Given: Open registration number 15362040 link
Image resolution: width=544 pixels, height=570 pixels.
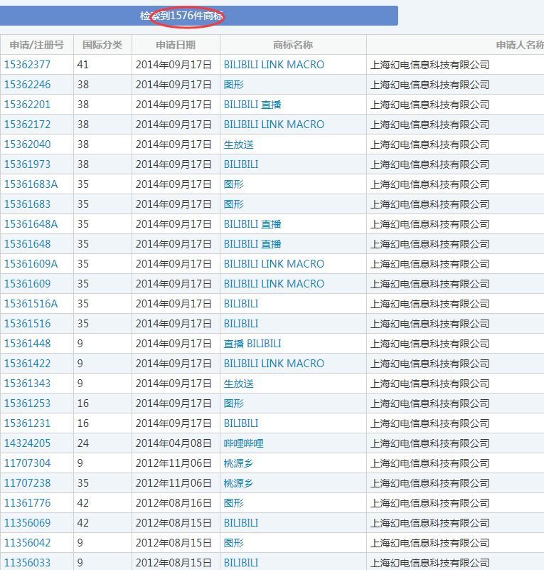Looking at the screenshot, I should (x=27, y=144).
